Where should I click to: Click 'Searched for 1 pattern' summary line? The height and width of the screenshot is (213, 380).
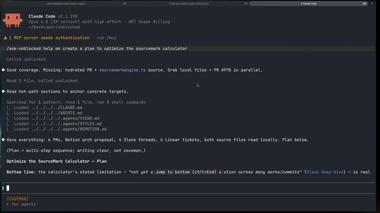pyautogui.click(x=76, y=102)
